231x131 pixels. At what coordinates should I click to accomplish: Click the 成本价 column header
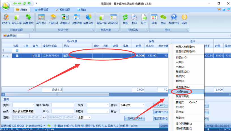click(x=150, y=46)
